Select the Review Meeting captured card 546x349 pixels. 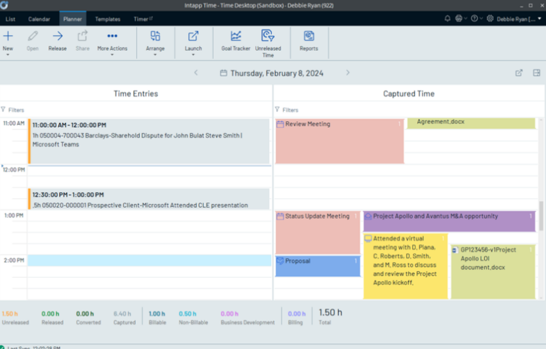click(x=340, y=141)
